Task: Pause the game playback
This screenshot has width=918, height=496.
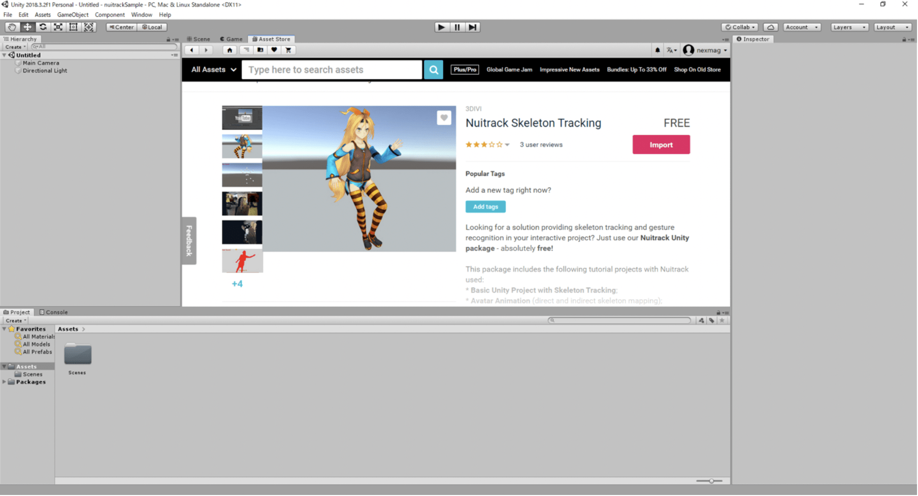Action: pos(457,27)
